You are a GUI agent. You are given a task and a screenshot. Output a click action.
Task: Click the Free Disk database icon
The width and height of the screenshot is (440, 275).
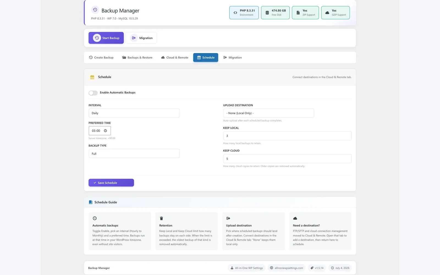click(267, 13)
